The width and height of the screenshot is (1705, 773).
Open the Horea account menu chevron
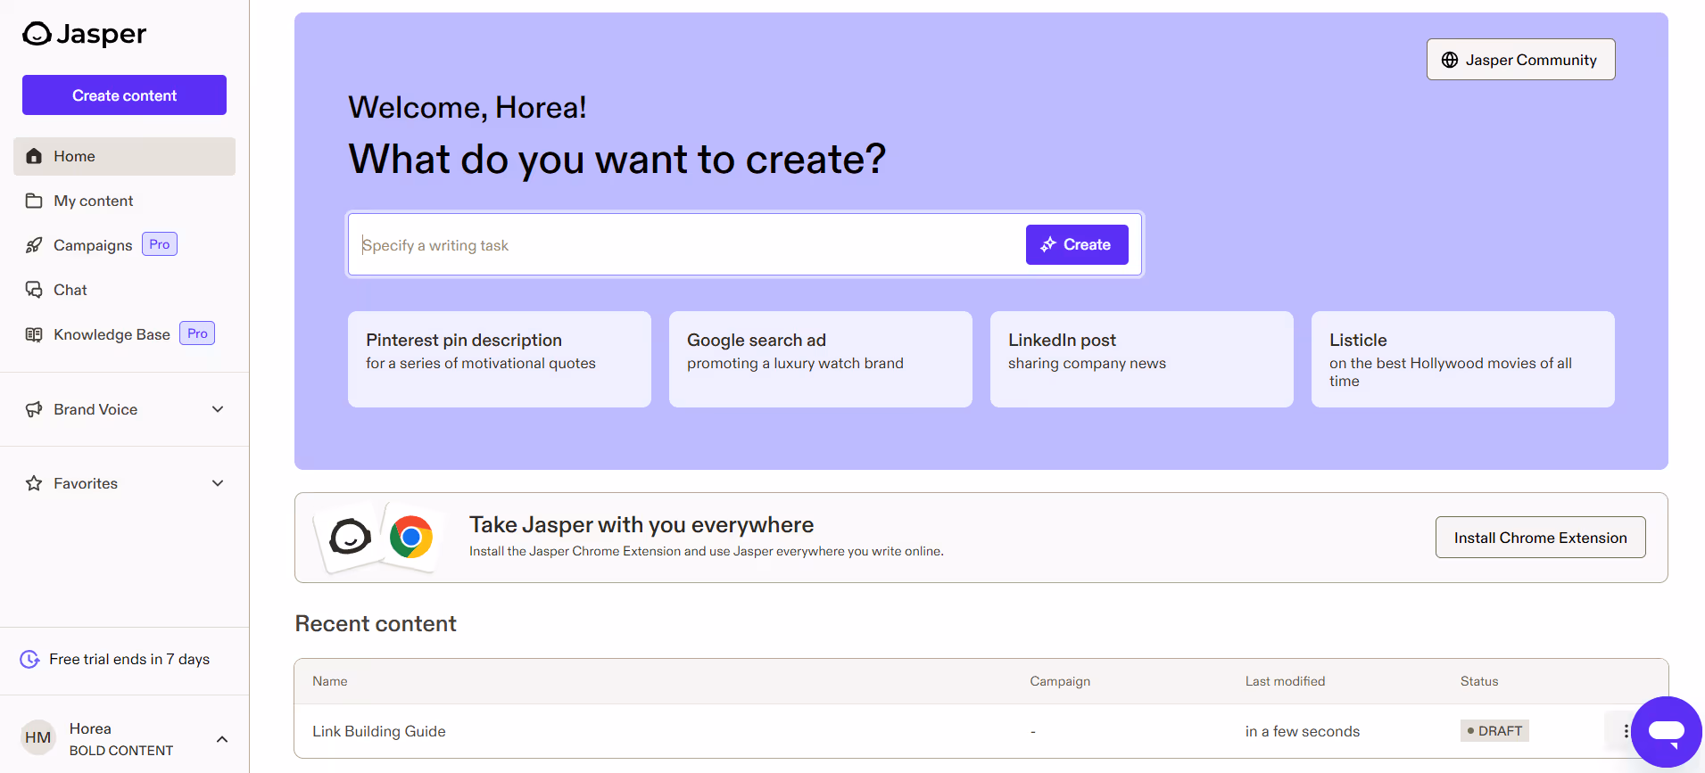[222, 739]
